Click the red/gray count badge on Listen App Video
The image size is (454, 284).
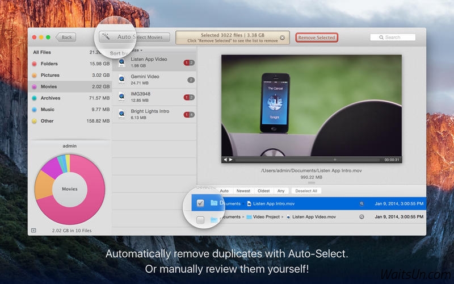point(189,62)
